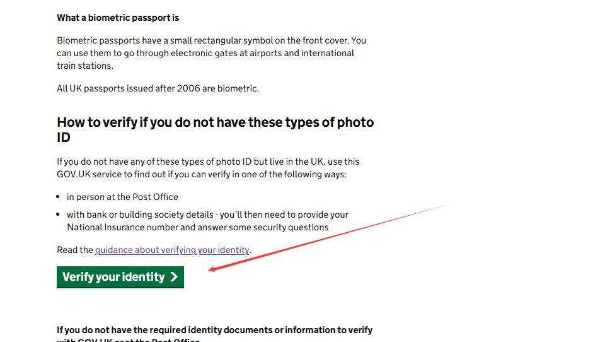Click the 'How to verify' section heading

click(216, 129)
